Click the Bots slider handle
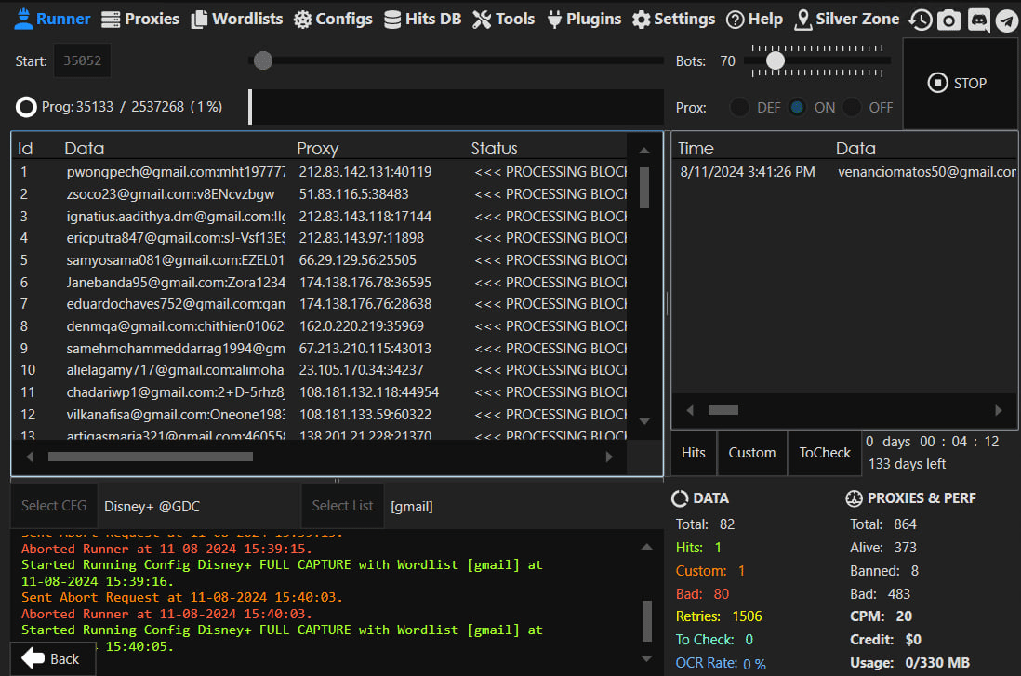 click(775, 61)
